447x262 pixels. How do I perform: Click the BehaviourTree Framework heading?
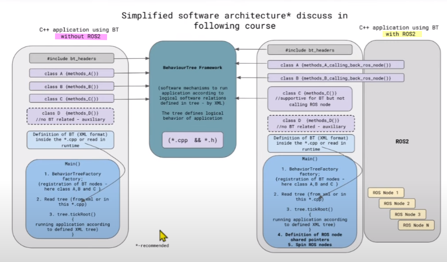[x=192, y=68]
